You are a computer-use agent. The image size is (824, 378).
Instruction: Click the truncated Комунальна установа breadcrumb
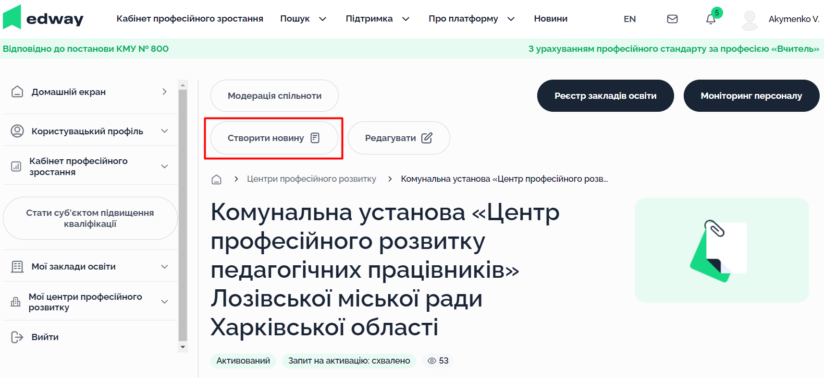click(x=504, y=179)
